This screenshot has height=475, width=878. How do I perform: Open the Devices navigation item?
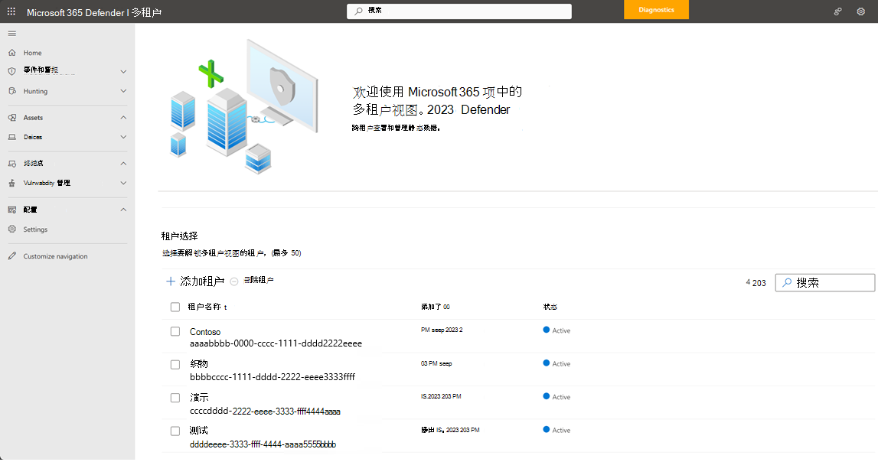click(32, 137)
